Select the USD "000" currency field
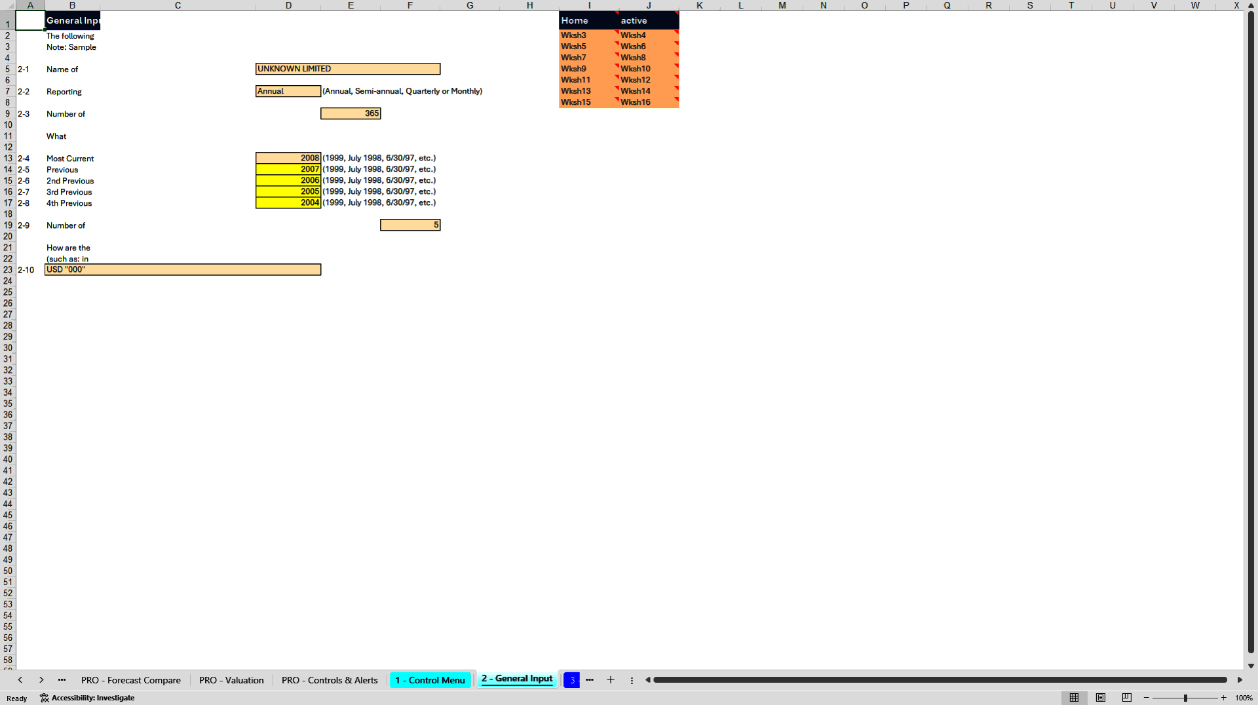The image size is (1258, 705). pyautogui.click(x=183, y=269)
